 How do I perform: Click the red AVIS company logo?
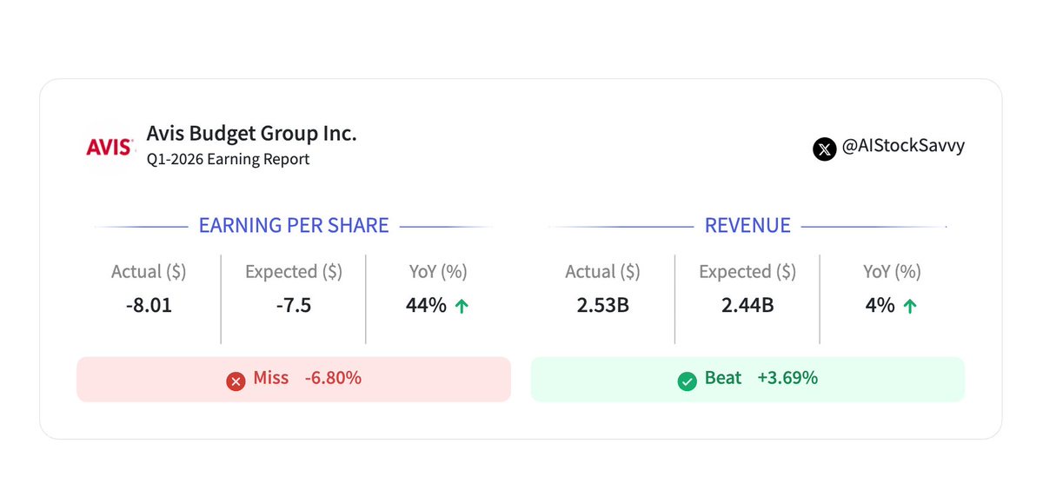pos(110,147)
